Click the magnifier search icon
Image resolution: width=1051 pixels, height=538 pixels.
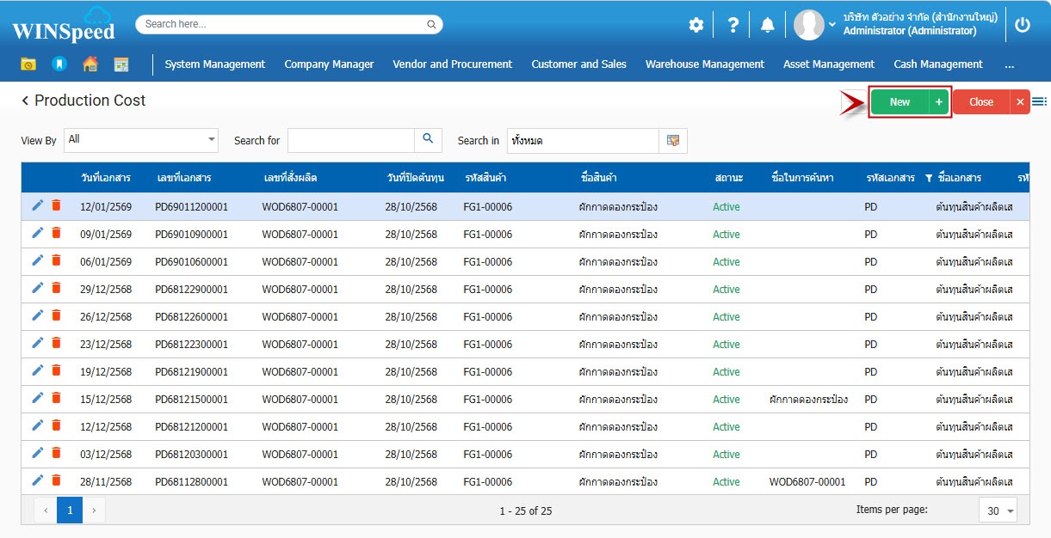tap(428, 140)
